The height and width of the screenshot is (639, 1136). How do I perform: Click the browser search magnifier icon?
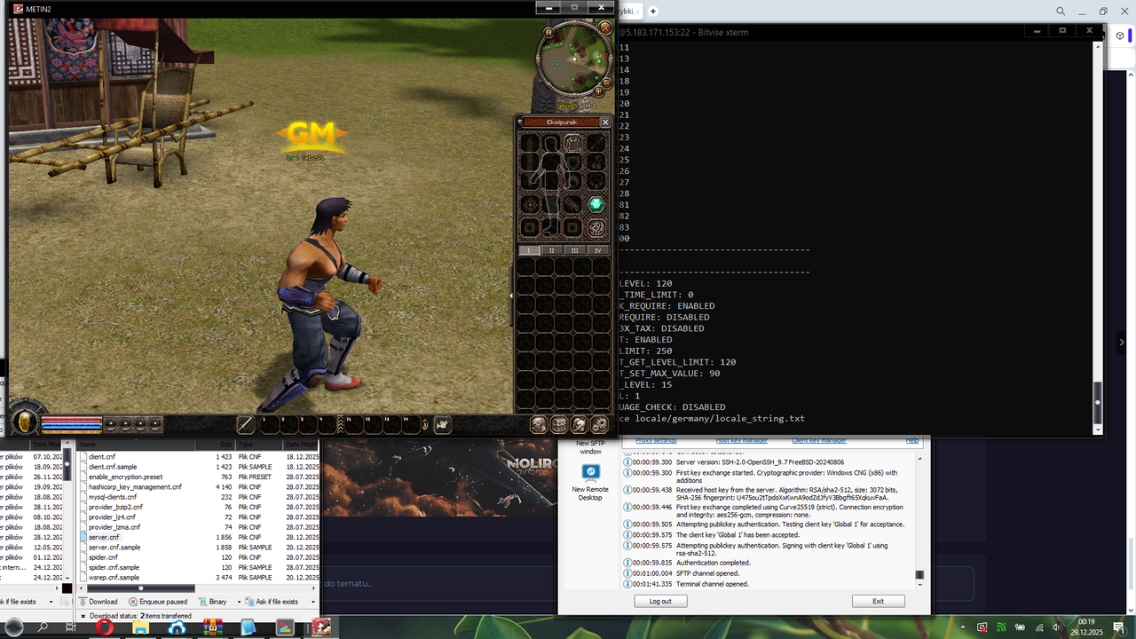coord(1061,12)
